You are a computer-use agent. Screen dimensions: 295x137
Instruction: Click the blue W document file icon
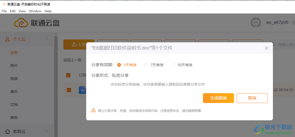[x=83, y=90]
